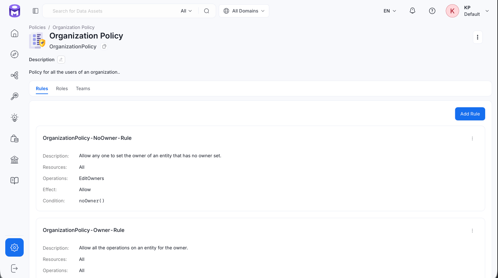
Task: Open options for OrganizationPolicy-NoOwner-Rule
Action: (472, 139)
